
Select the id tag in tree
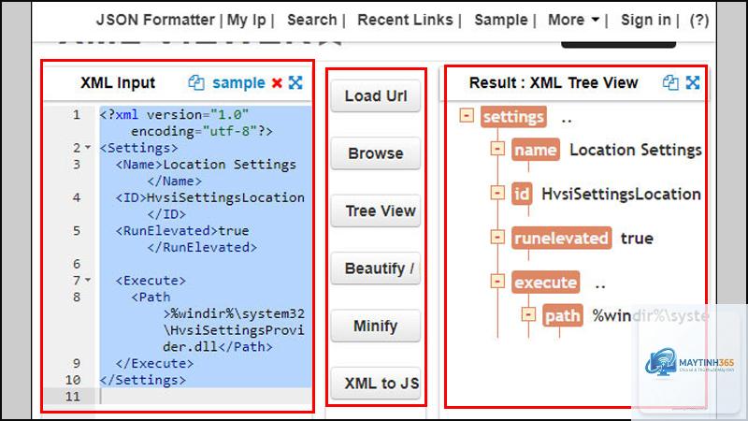click(x=522, y=195)
